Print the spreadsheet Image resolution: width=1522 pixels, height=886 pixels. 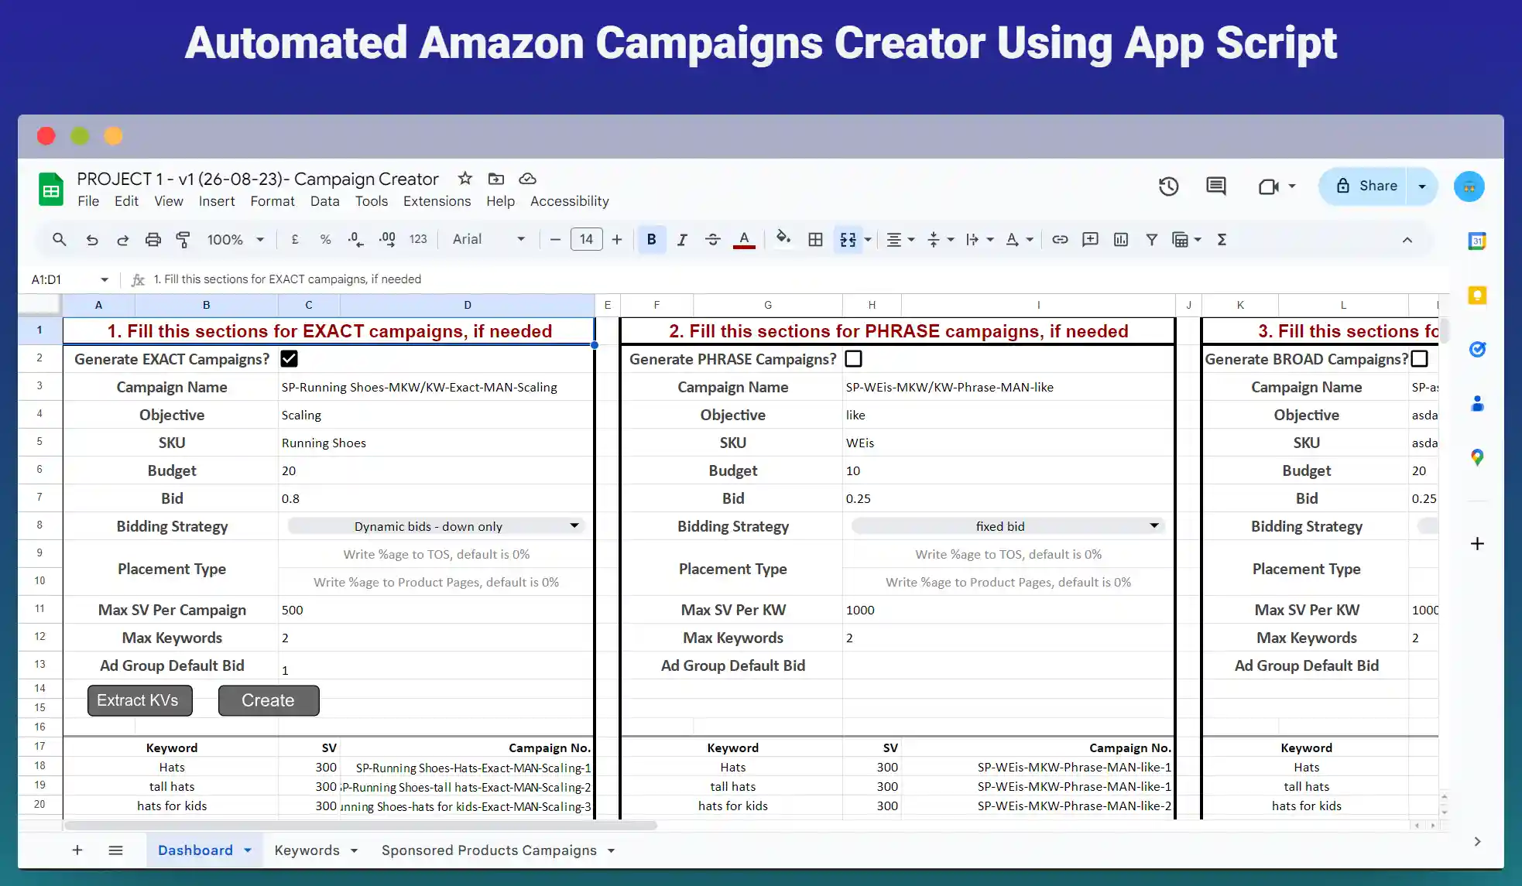coord(153,240)
